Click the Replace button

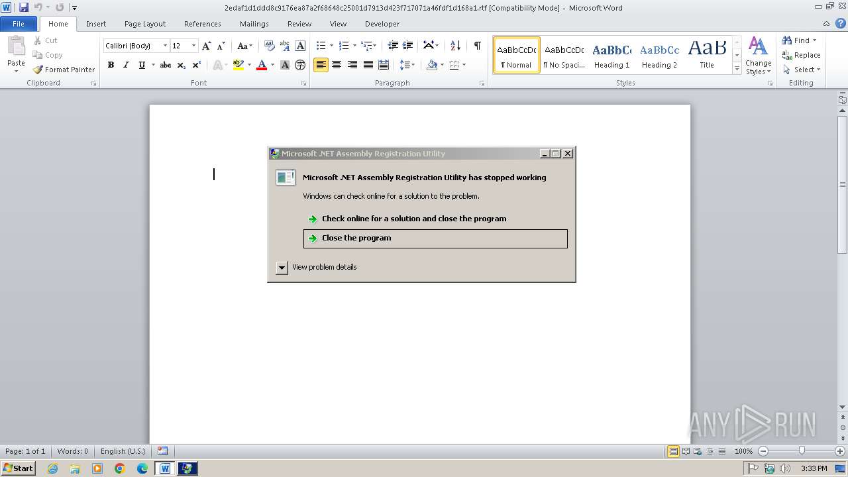(801, 56)
